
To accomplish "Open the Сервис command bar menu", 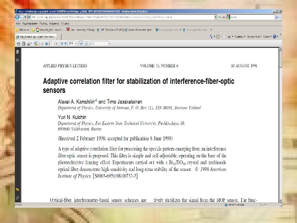I will pos(267,36).
